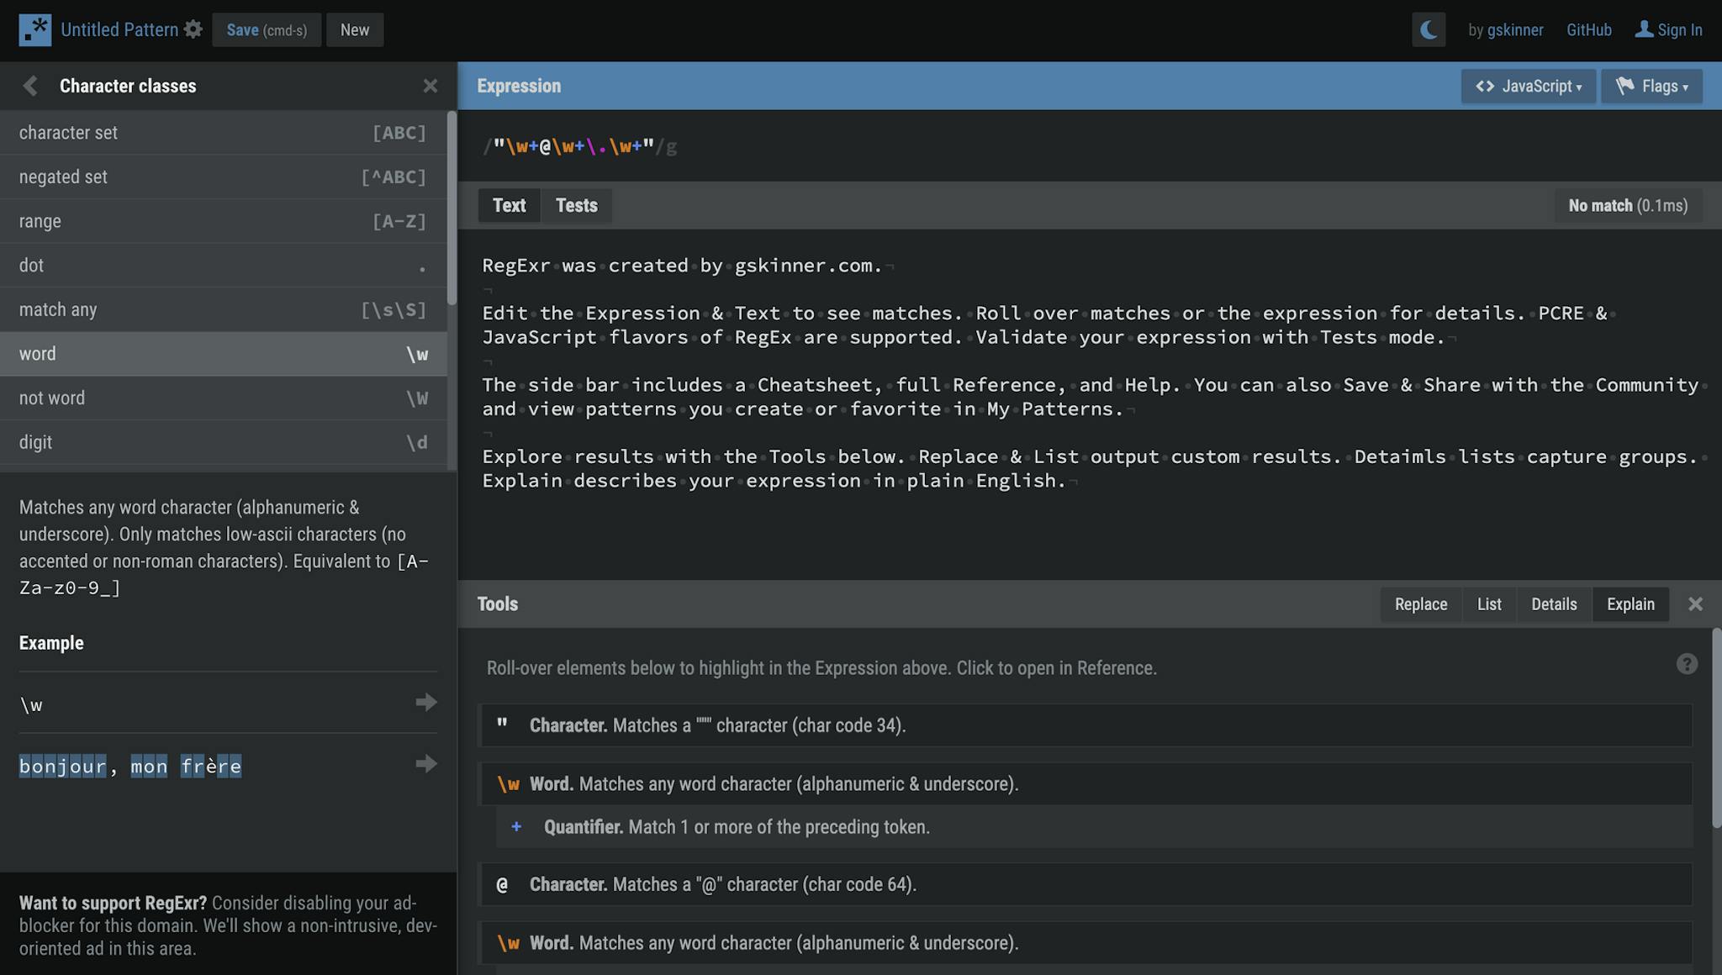Image resolution: width=1722 pixels, height=975 pixels.
Task: Create a New pattern
Action: tap(355, 29)
